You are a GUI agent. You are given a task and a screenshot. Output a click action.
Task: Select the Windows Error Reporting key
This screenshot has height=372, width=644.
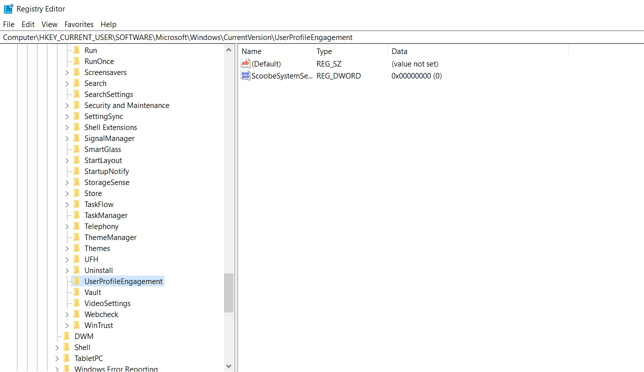tap(116, 368)
